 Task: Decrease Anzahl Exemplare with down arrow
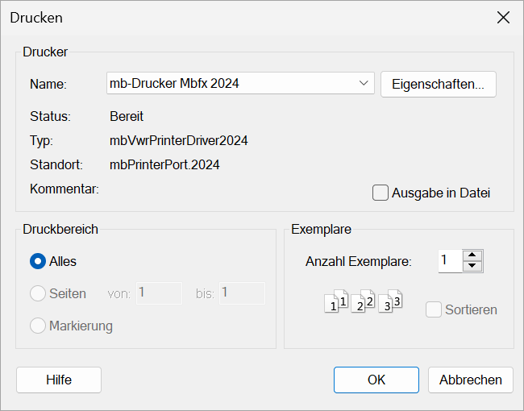coord(472,266)
